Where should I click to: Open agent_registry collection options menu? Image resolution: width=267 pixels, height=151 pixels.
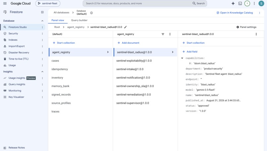170,34
